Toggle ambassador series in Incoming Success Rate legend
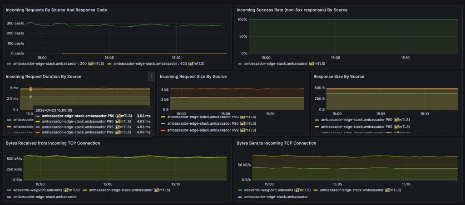Image resolution: width=465 pixels, height=205 pixels. point(285,63)
